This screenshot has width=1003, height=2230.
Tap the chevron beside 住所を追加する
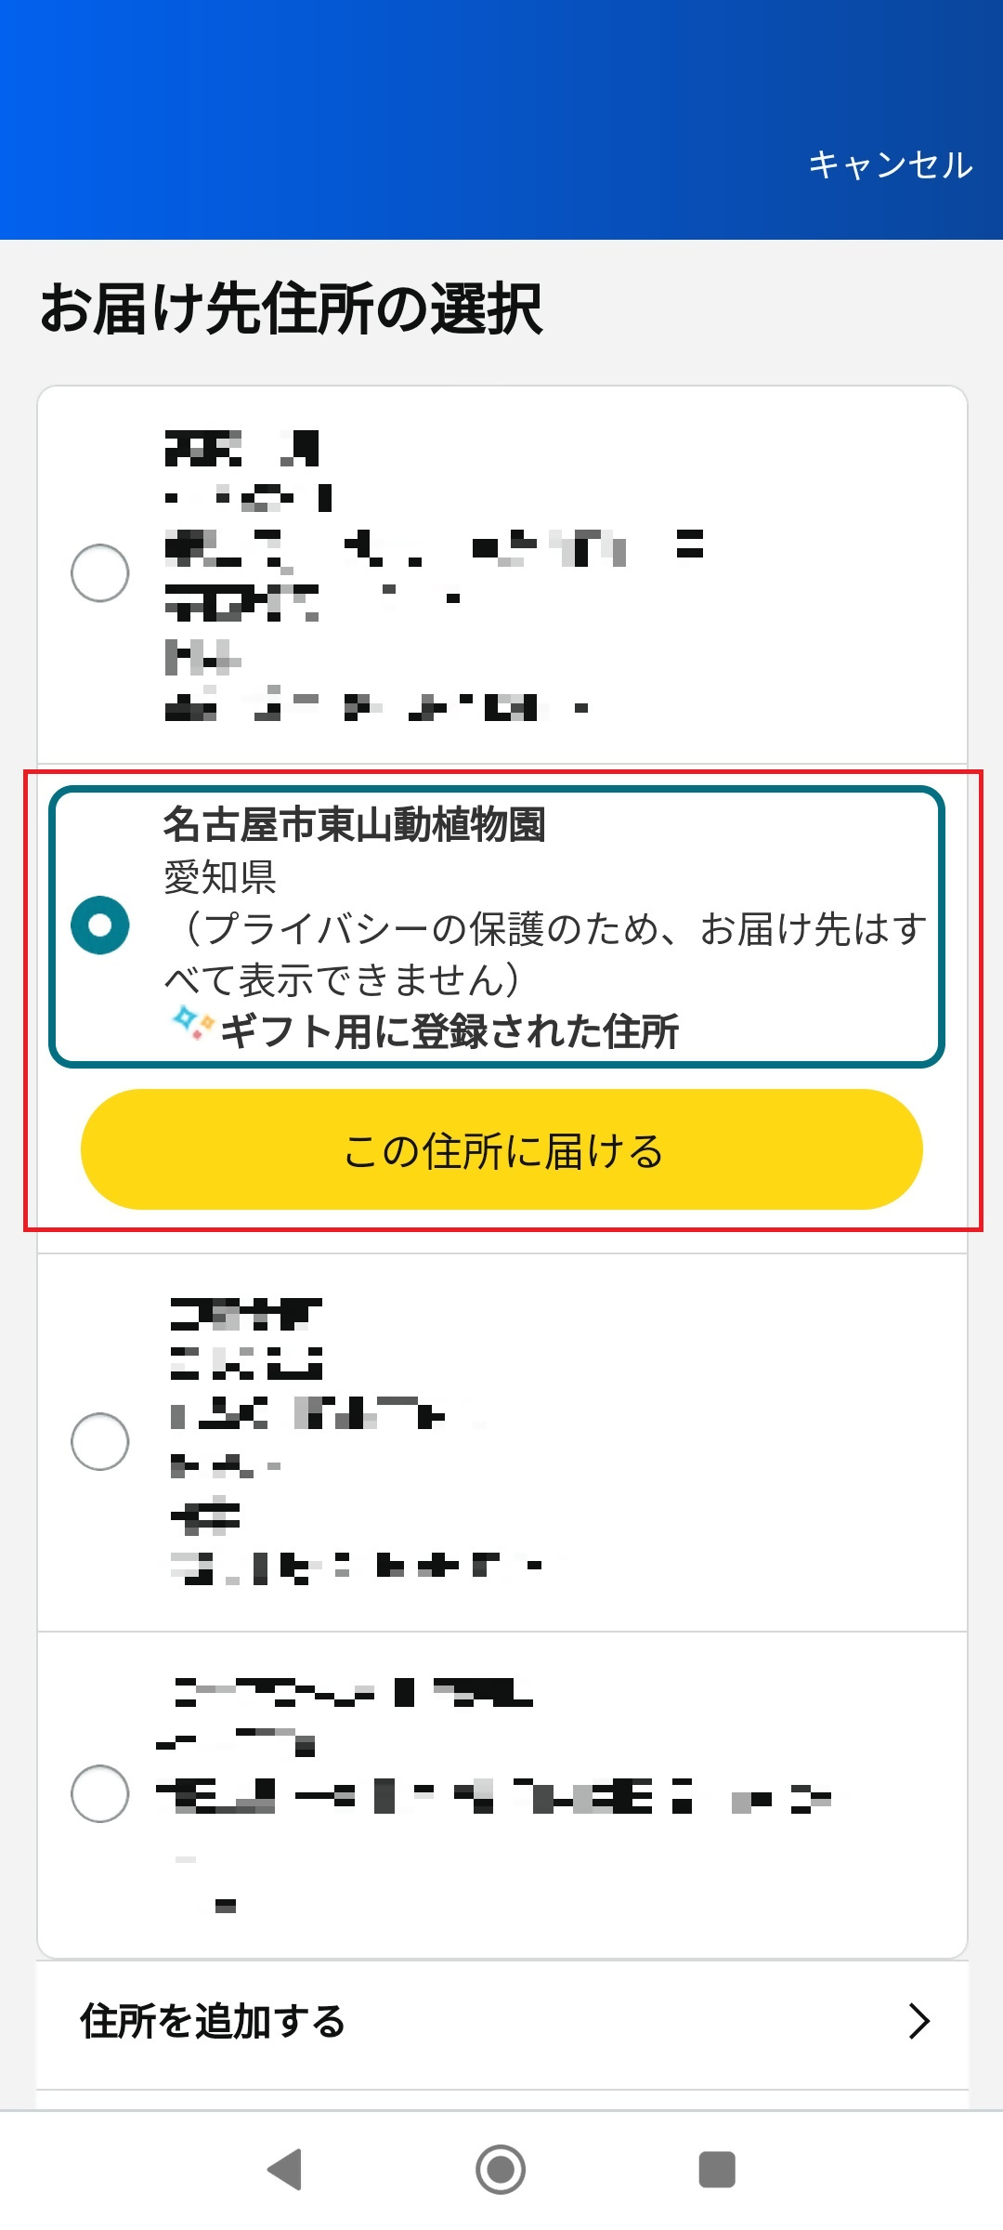918,2021
